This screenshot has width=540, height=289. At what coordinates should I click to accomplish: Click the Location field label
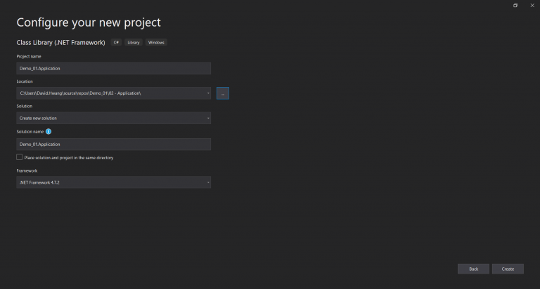[25, 81]
